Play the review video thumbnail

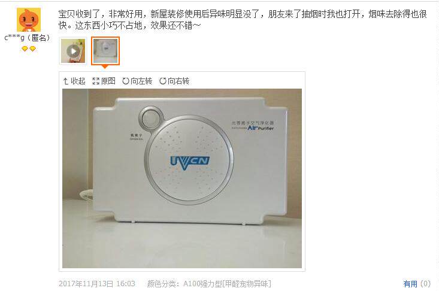click(73, 51)
